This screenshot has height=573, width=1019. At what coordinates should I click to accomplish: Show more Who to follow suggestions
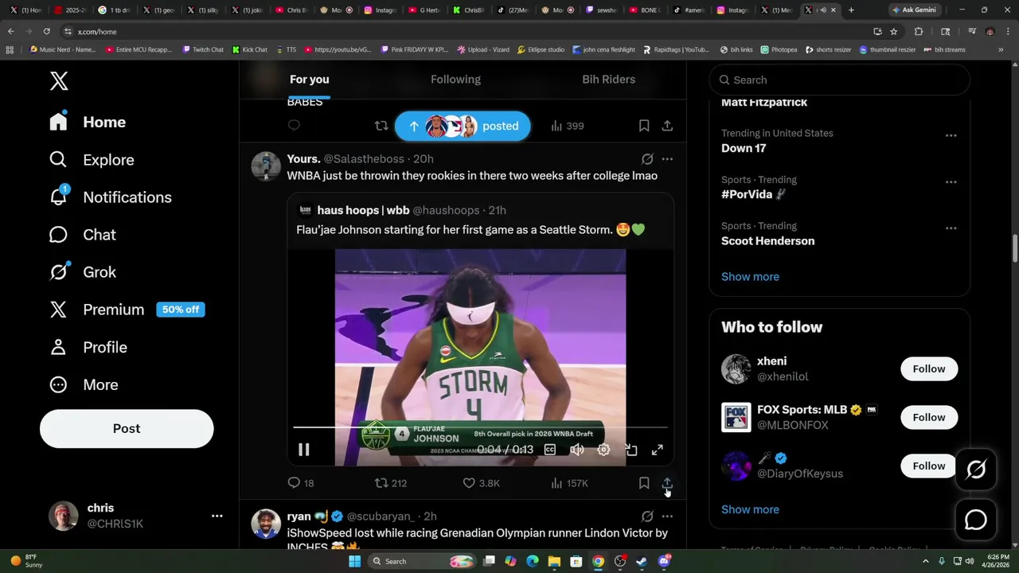750,509
